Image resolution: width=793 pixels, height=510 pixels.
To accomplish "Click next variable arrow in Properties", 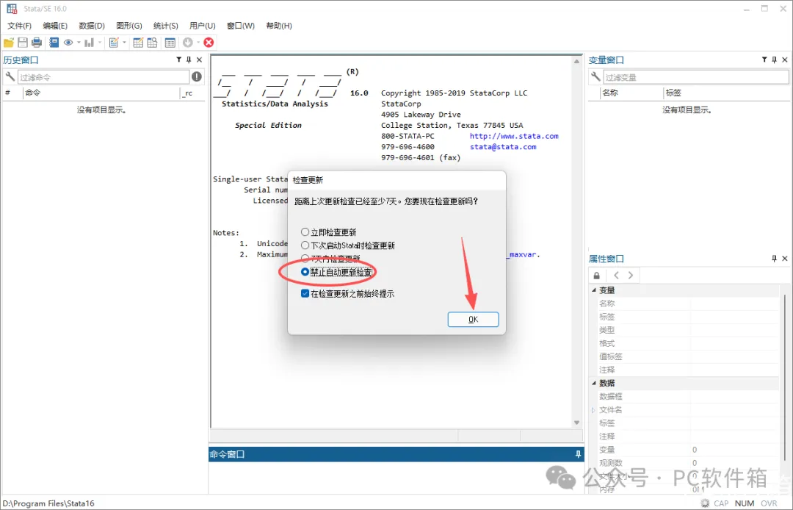I will (630, 276).
